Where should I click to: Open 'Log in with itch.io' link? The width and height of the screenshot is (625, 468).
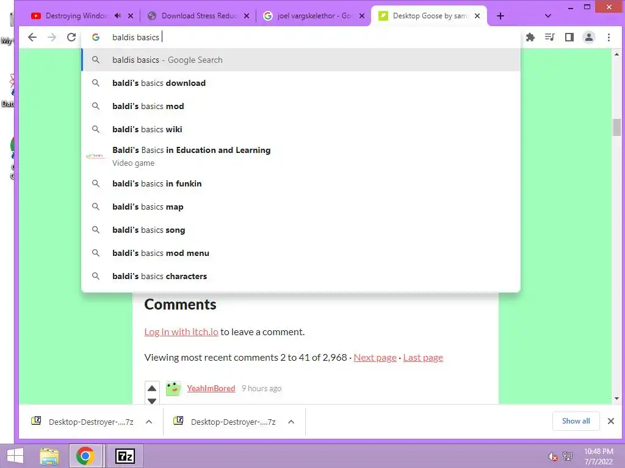pyautogui.click(x=181, y=332)
